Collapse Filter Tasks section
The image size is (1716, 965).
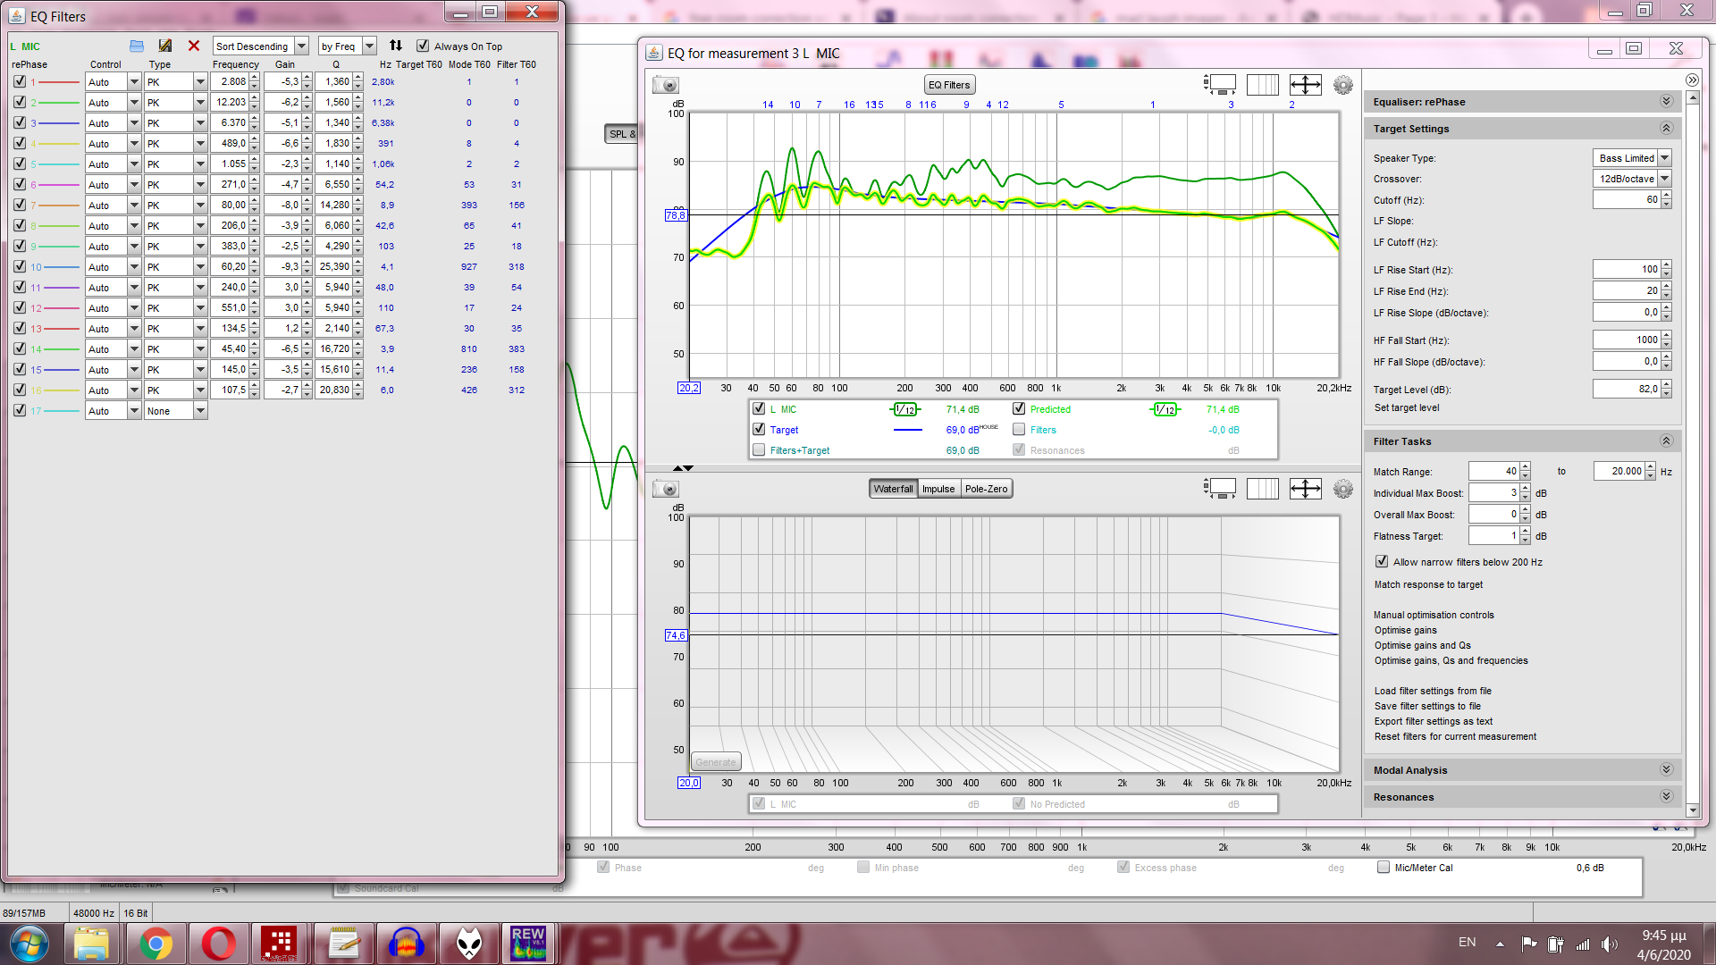click(1666, 441)
